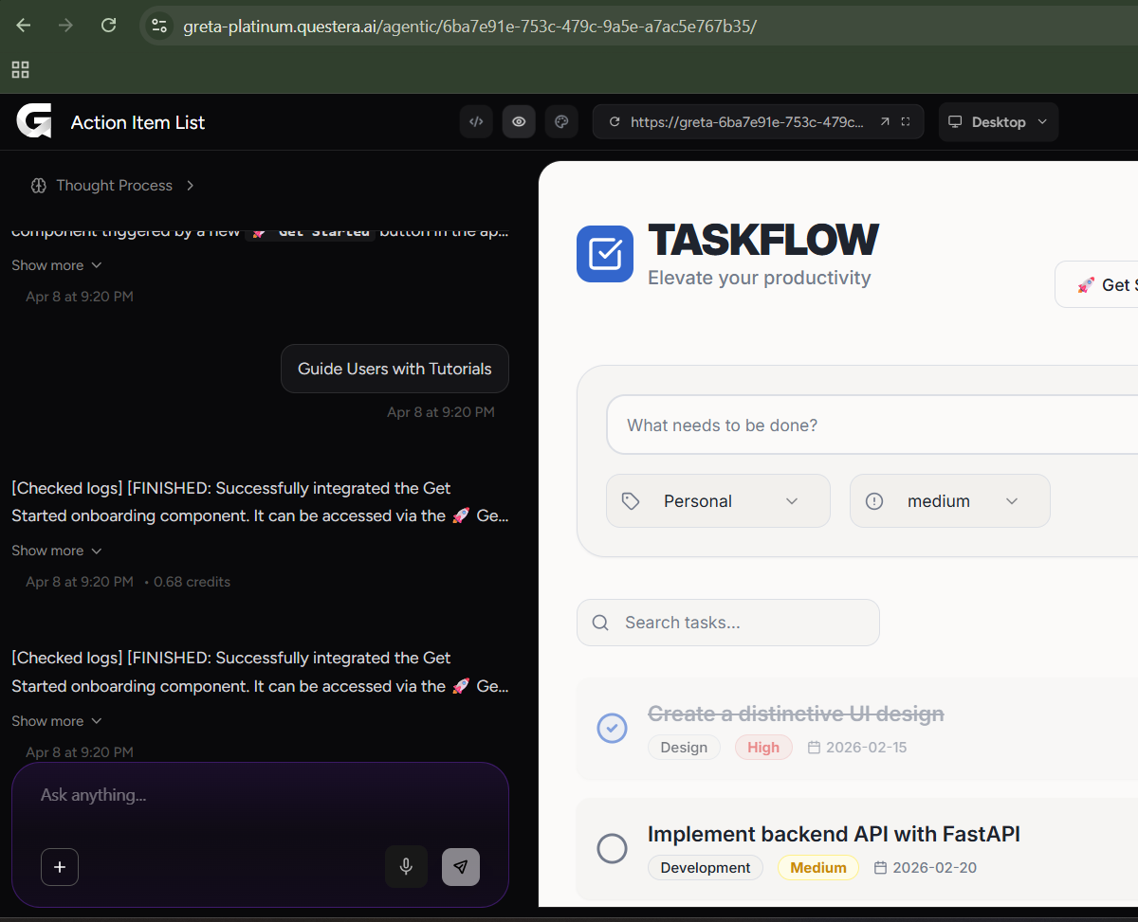Open the apps grid in bookmarks bar
The image size is (1138, 922).
20,69
